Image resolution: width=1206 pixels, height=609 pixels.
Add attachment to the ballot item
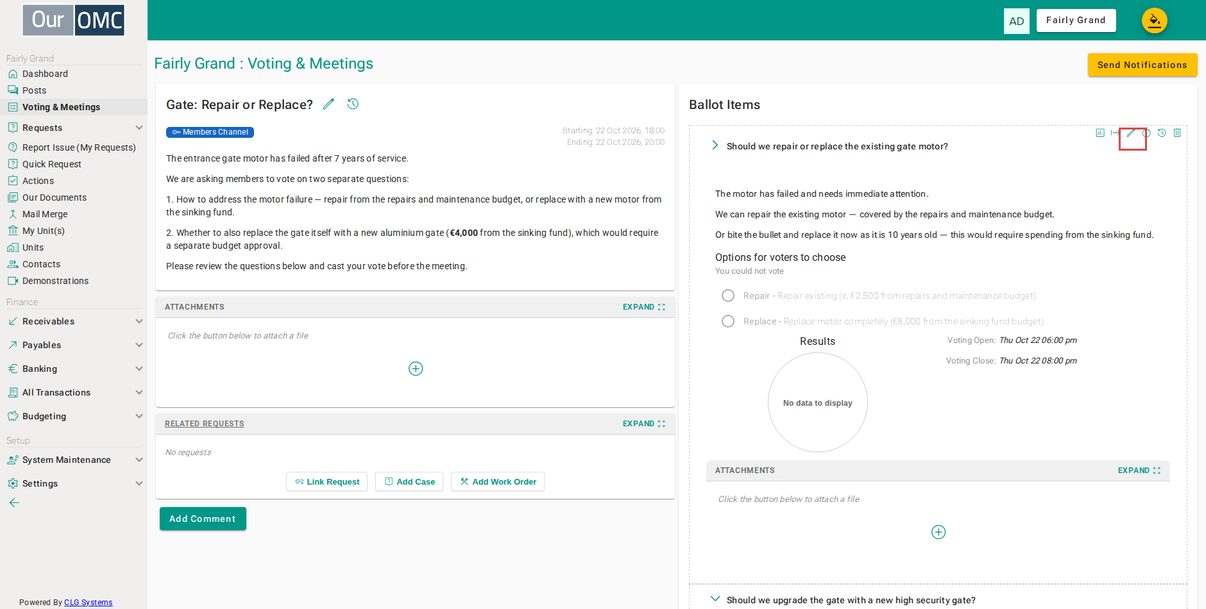(938, 532)
